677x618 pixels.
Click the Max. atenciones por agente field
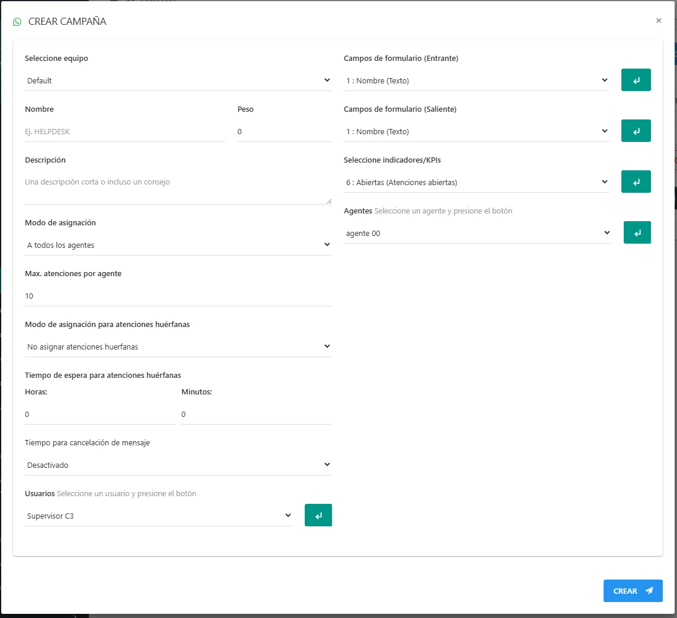(x=178, y=296)
